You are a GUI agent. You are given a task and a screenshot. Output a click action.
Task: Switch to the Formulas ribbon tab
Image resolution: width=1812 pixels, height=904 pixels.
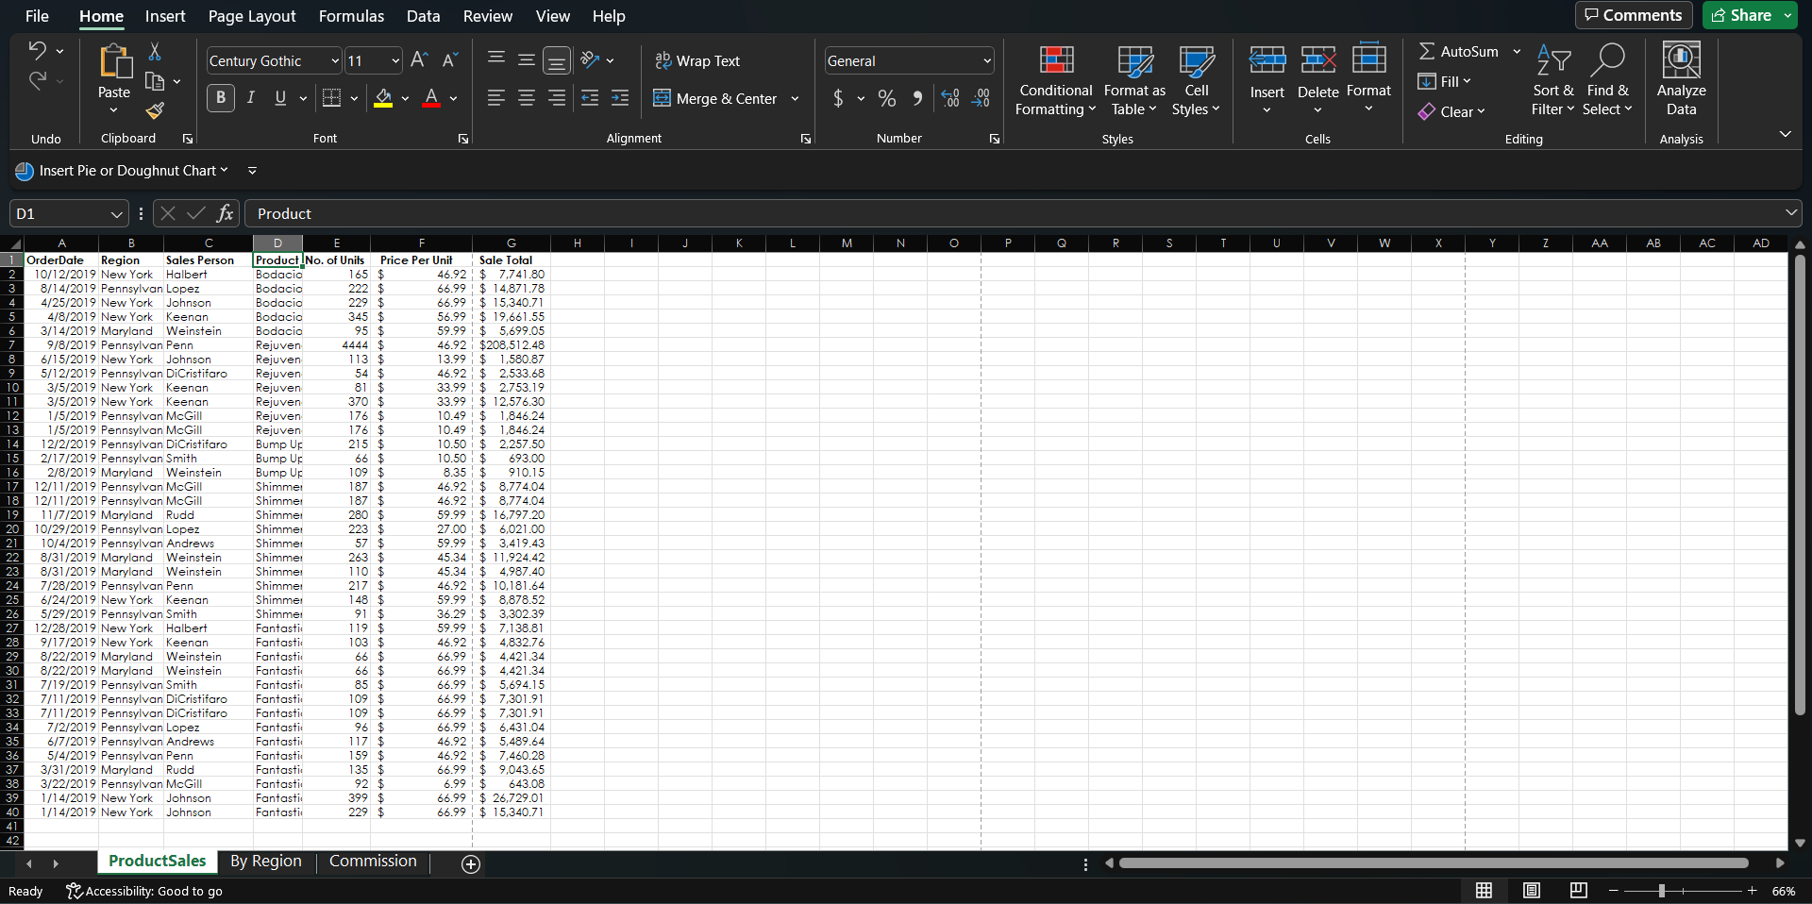[351, 16]
